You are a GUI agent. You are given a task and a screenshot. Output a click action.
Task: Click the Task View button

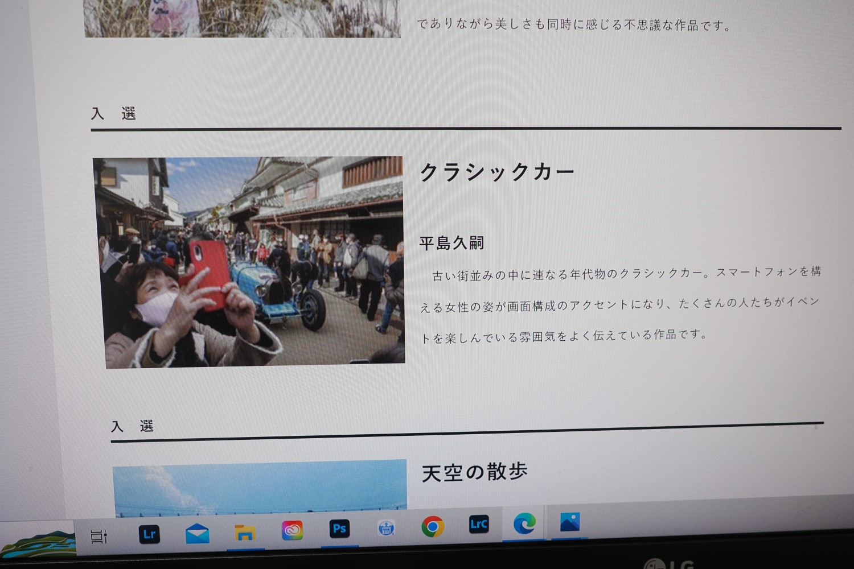[99, 536]
